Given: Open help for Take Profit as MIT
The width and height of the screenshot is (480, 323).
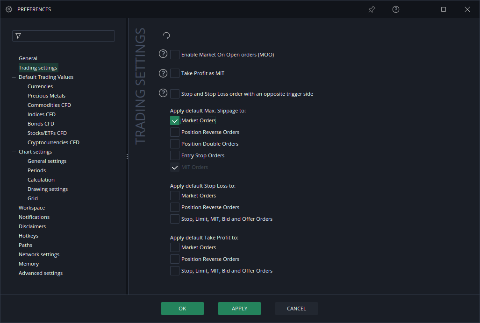Looking at the screenshot, I should 163,73.
